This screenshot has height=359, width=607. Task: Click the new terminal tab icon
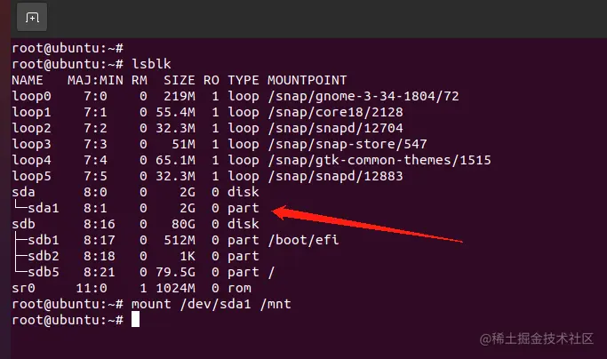click(32, 17)
